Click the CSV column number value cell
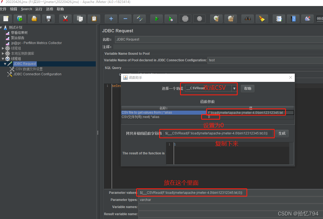323x219 pixels. click(x=251, y=117)
